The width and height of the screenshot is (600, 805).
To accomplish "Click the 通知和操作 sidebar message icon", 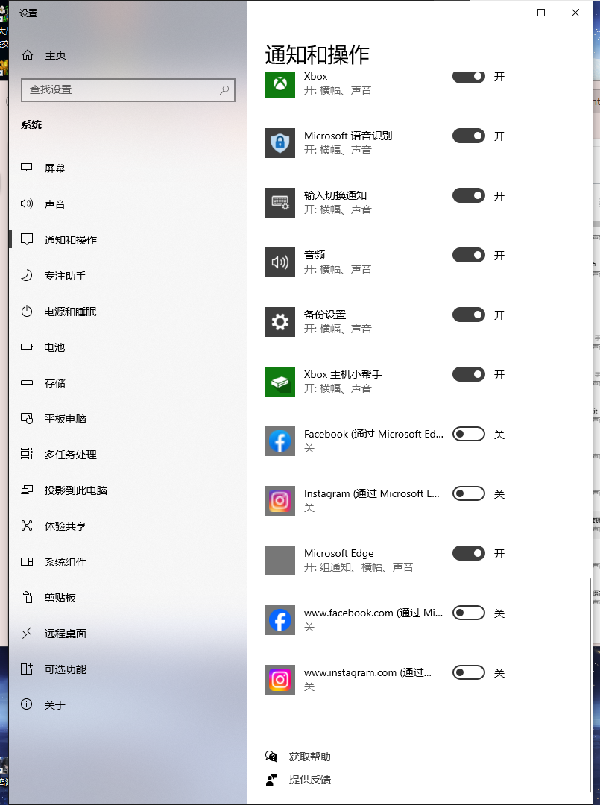I will (x=27, y=239).
